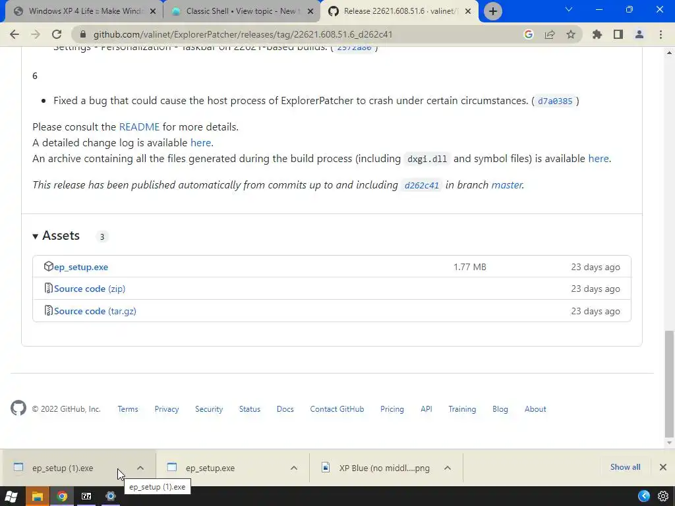
Task: Open Contact GitHub footer link
Action: [x=337, y=409]
